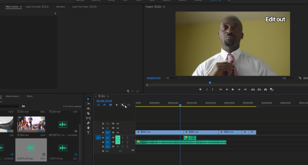This screenshot has height=165, width=308.
Task: Select the runners video thumbnail in Project panel
Action: pos(31,124)
